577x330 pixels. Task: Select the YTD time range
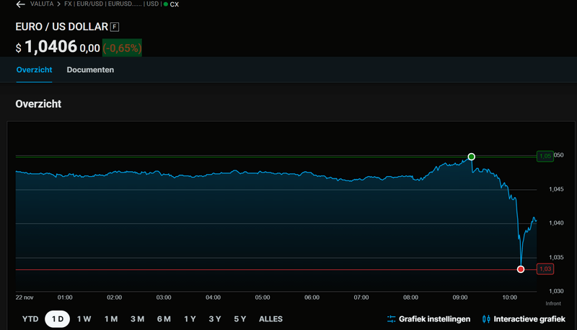pos(30,319)
